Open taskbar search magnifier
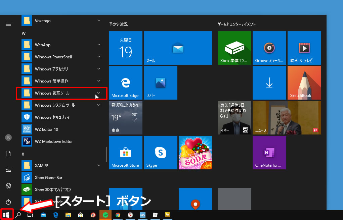343x220 pixels. [18, 215]
